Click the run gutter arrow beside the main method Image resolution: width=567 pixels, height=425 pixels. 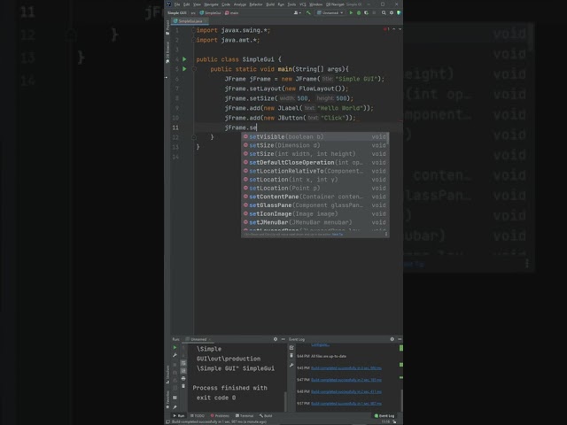click(x=184, y=69)
